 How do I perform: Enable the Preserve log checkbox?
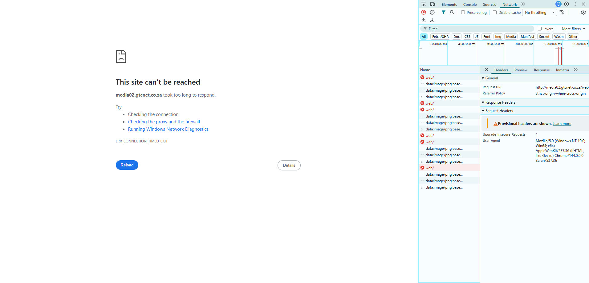click(463, 13)
